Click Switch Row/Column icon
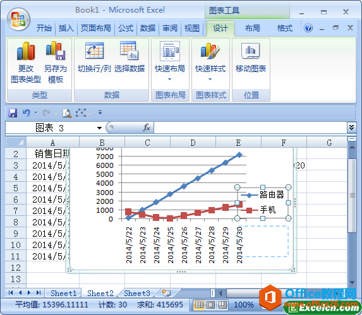The image size is (362, 315). click(94, 51)
